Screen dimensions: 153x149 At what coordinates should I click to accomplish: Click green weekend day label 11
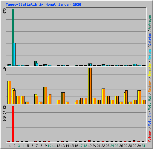[x=54, y=146]
